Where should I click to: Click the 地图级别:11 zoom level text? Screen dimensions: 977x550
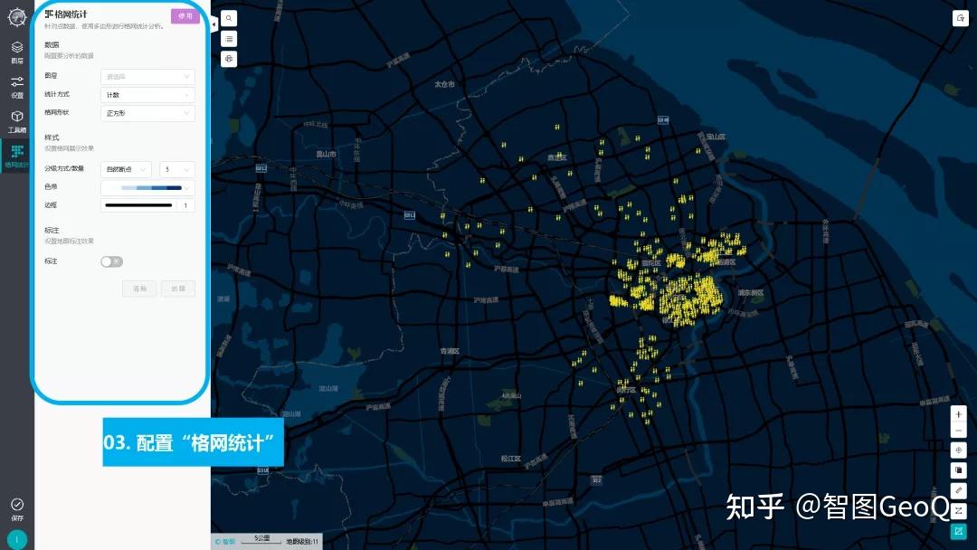(302, 541)
